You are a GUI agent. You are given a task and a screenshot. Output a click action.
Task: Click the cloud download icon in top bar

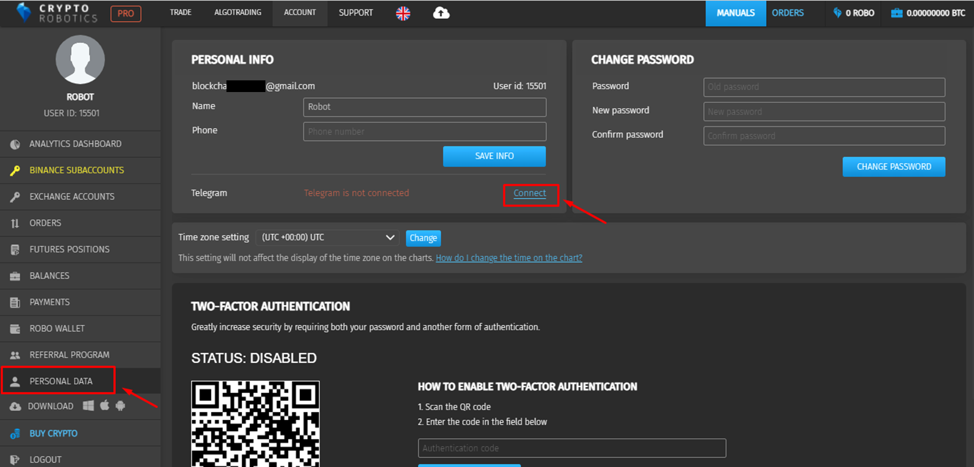coord(441,13)
